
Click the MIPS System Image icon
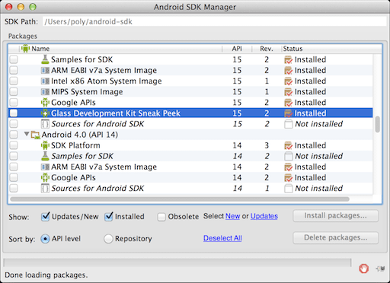[x=45, y=91]
